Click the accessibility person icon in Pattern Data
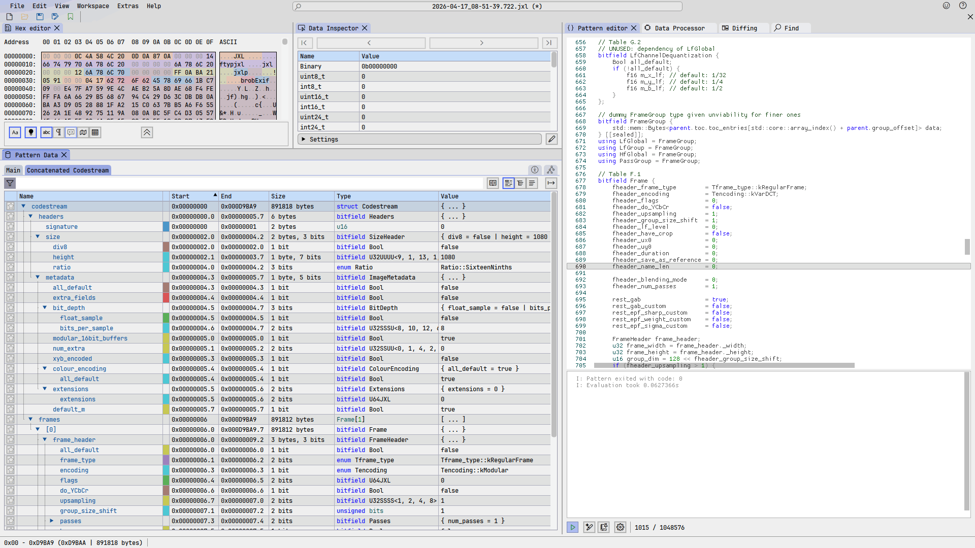The height and width of the screenshot is (548, 975). 535,170
